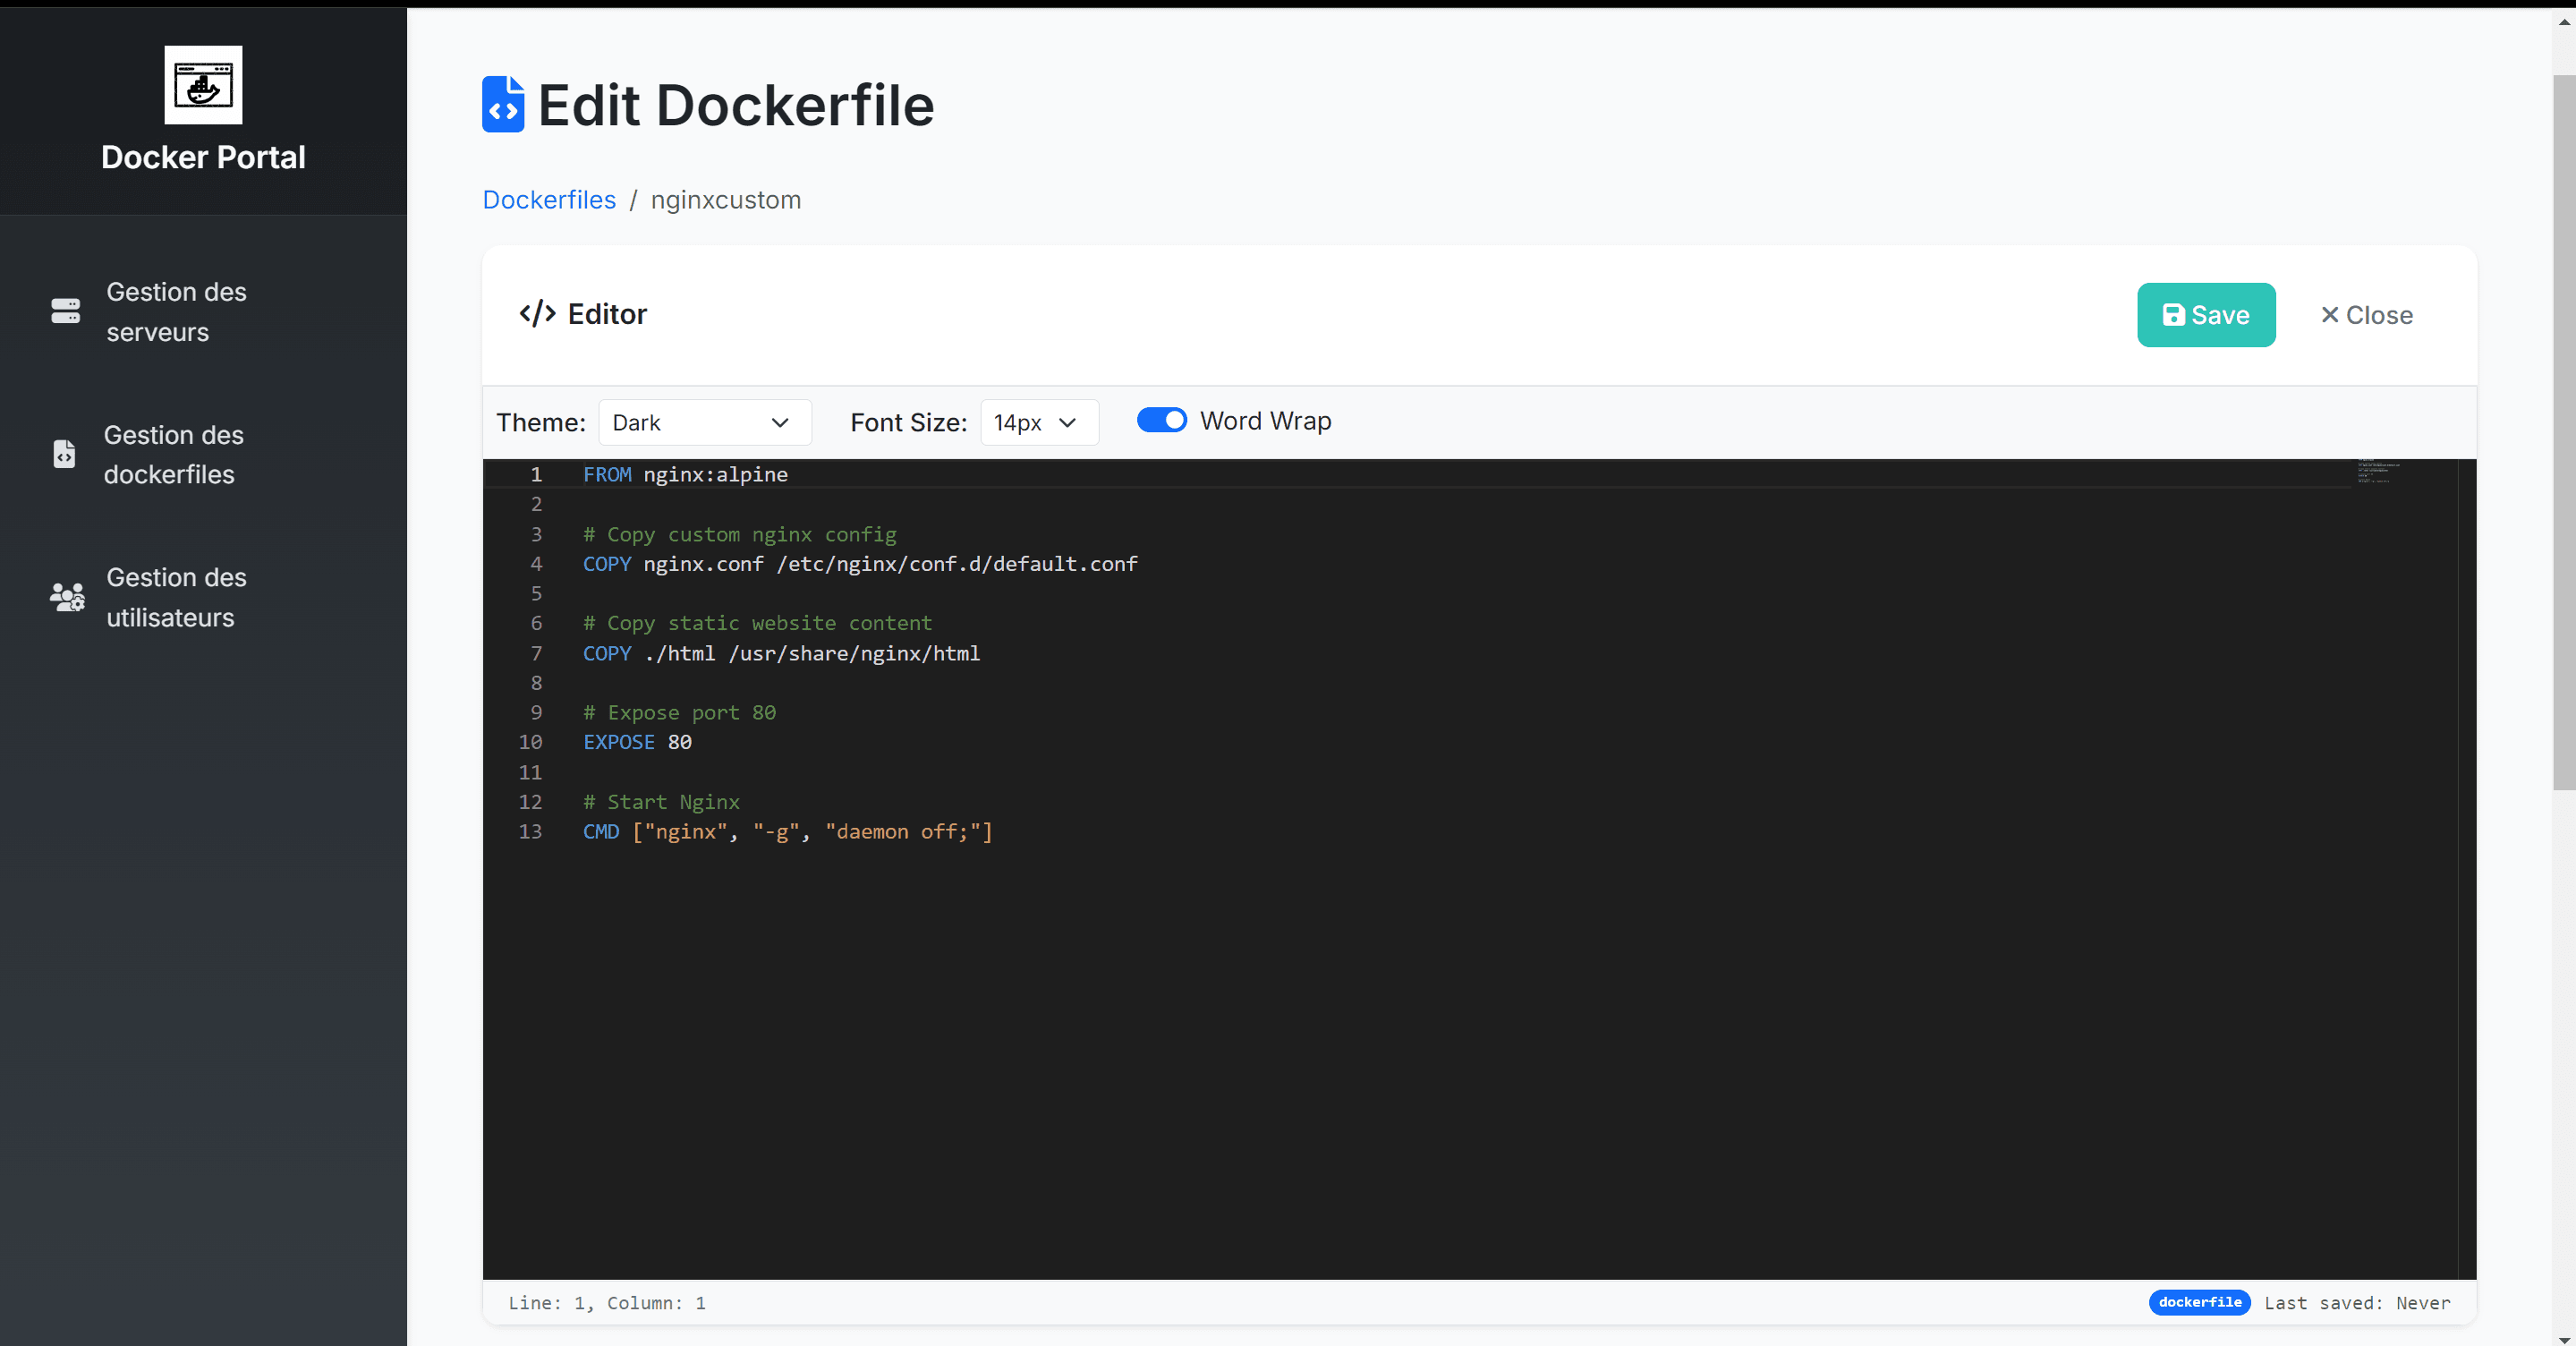
Task: Disable Word Wrap
Action: tap(1162, 420)
